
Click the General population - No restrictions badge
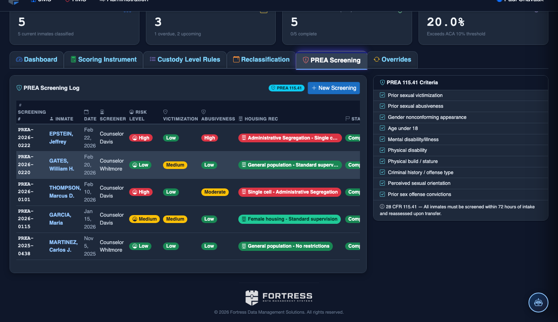[285, 246]
